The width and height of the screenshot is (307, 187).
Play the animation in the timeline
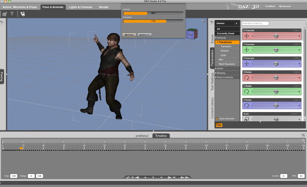(x=153, y=177)
